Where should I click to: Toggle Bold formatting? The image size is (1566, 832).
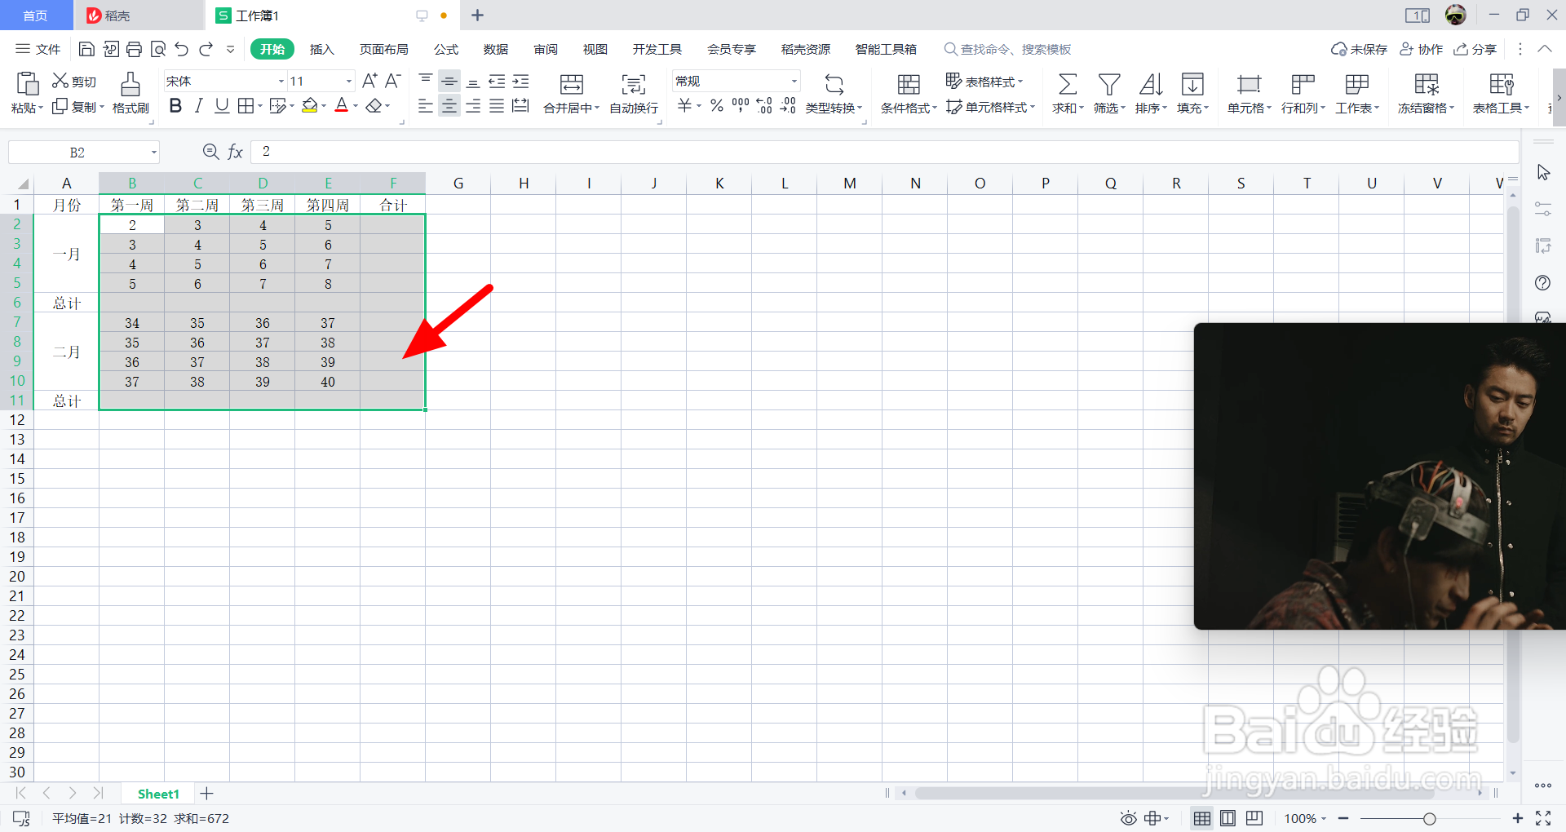tap(175, 106)
